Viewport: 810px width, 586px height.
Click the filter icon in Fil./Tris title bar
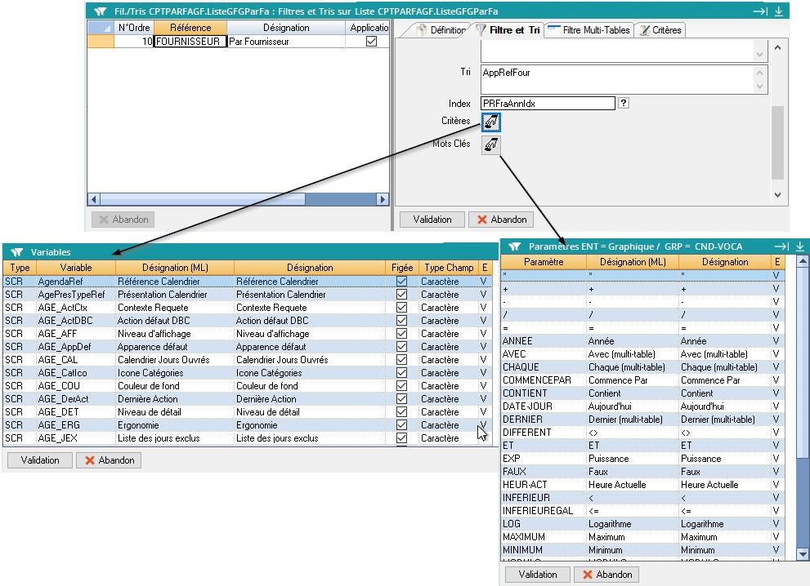point(100,11)
